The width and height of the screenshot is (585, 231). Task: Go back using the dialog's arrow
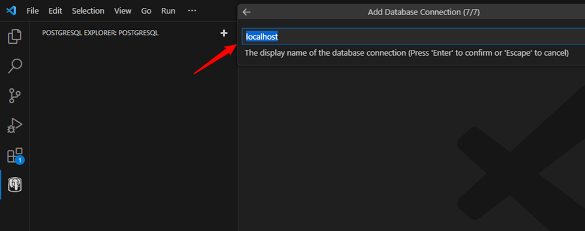tap(247, 12)
